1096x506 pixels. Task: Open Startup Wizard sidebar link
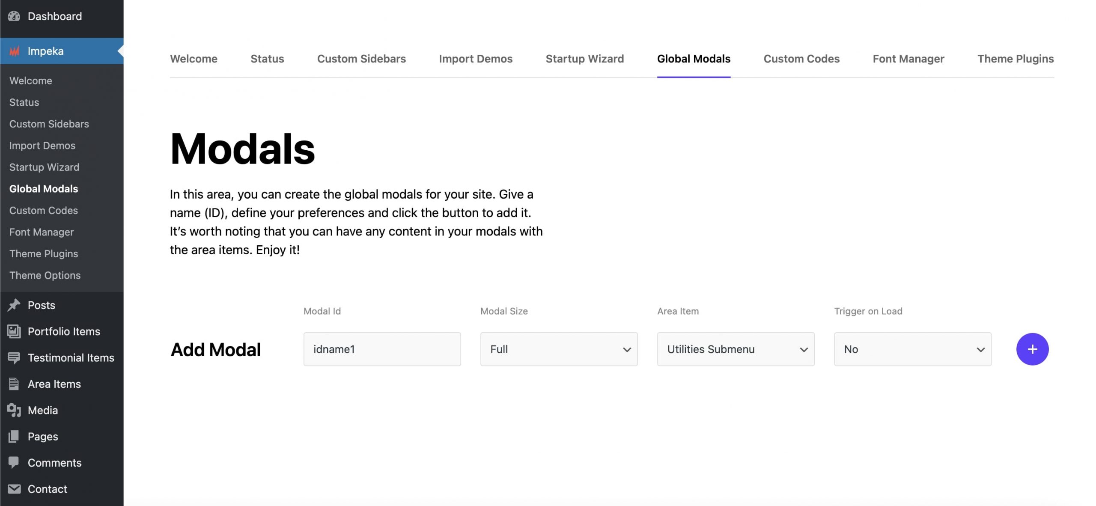pyautogui.click(x=44, y=167)
